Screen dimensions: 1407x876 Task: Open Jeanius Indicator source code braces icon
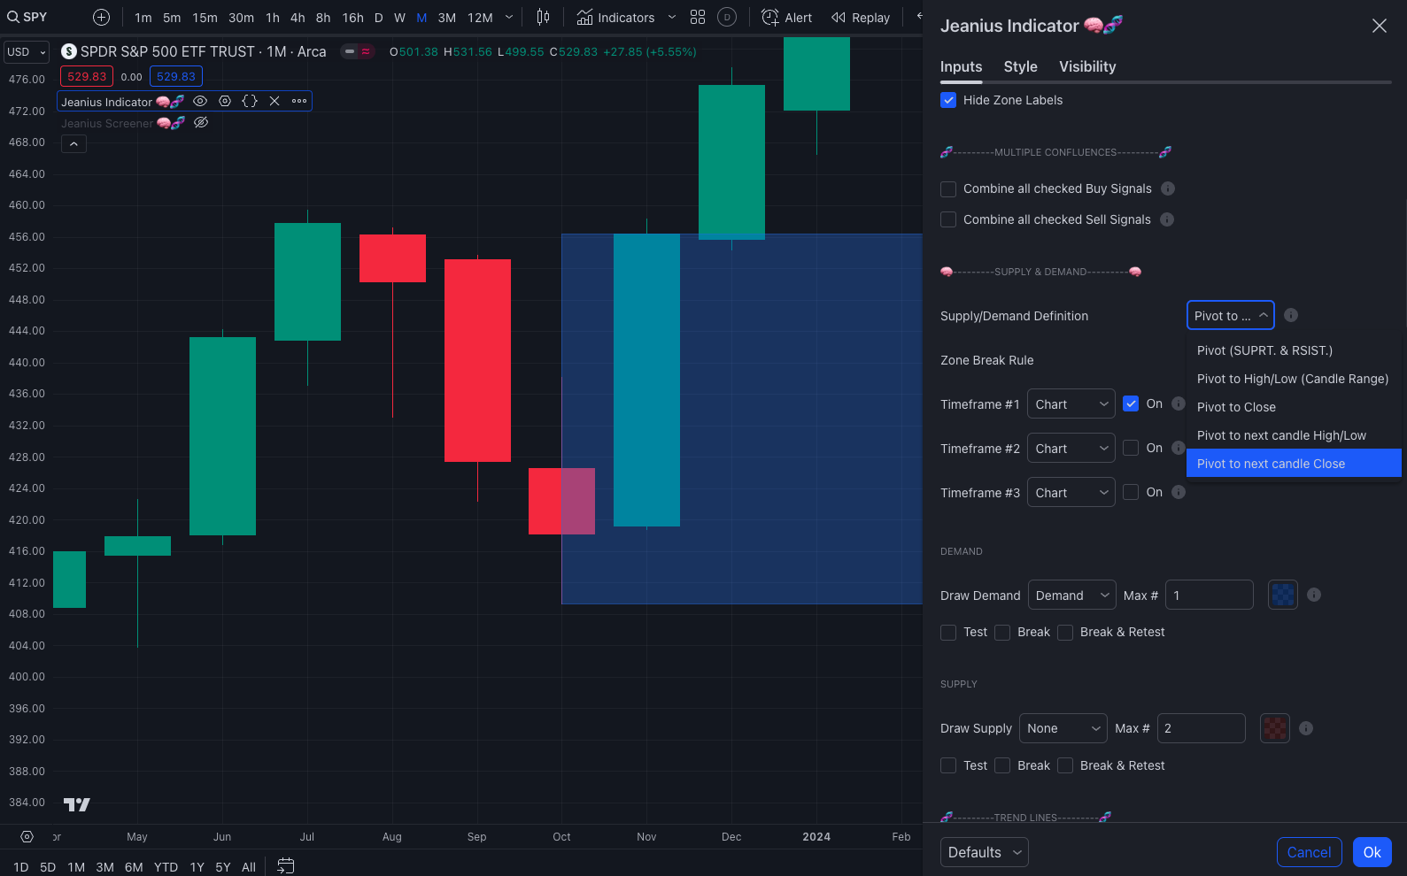[x=250, y=101]
